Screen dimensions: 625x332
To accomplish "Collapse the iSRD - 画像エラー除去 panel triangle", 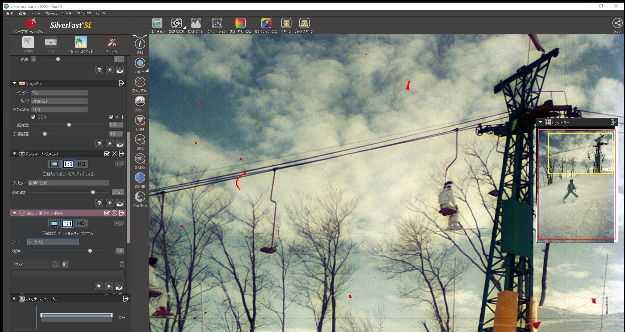I will 15,213.
